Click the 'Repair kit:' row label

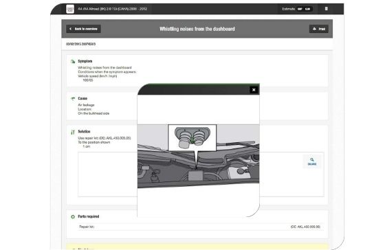[87, 227]
